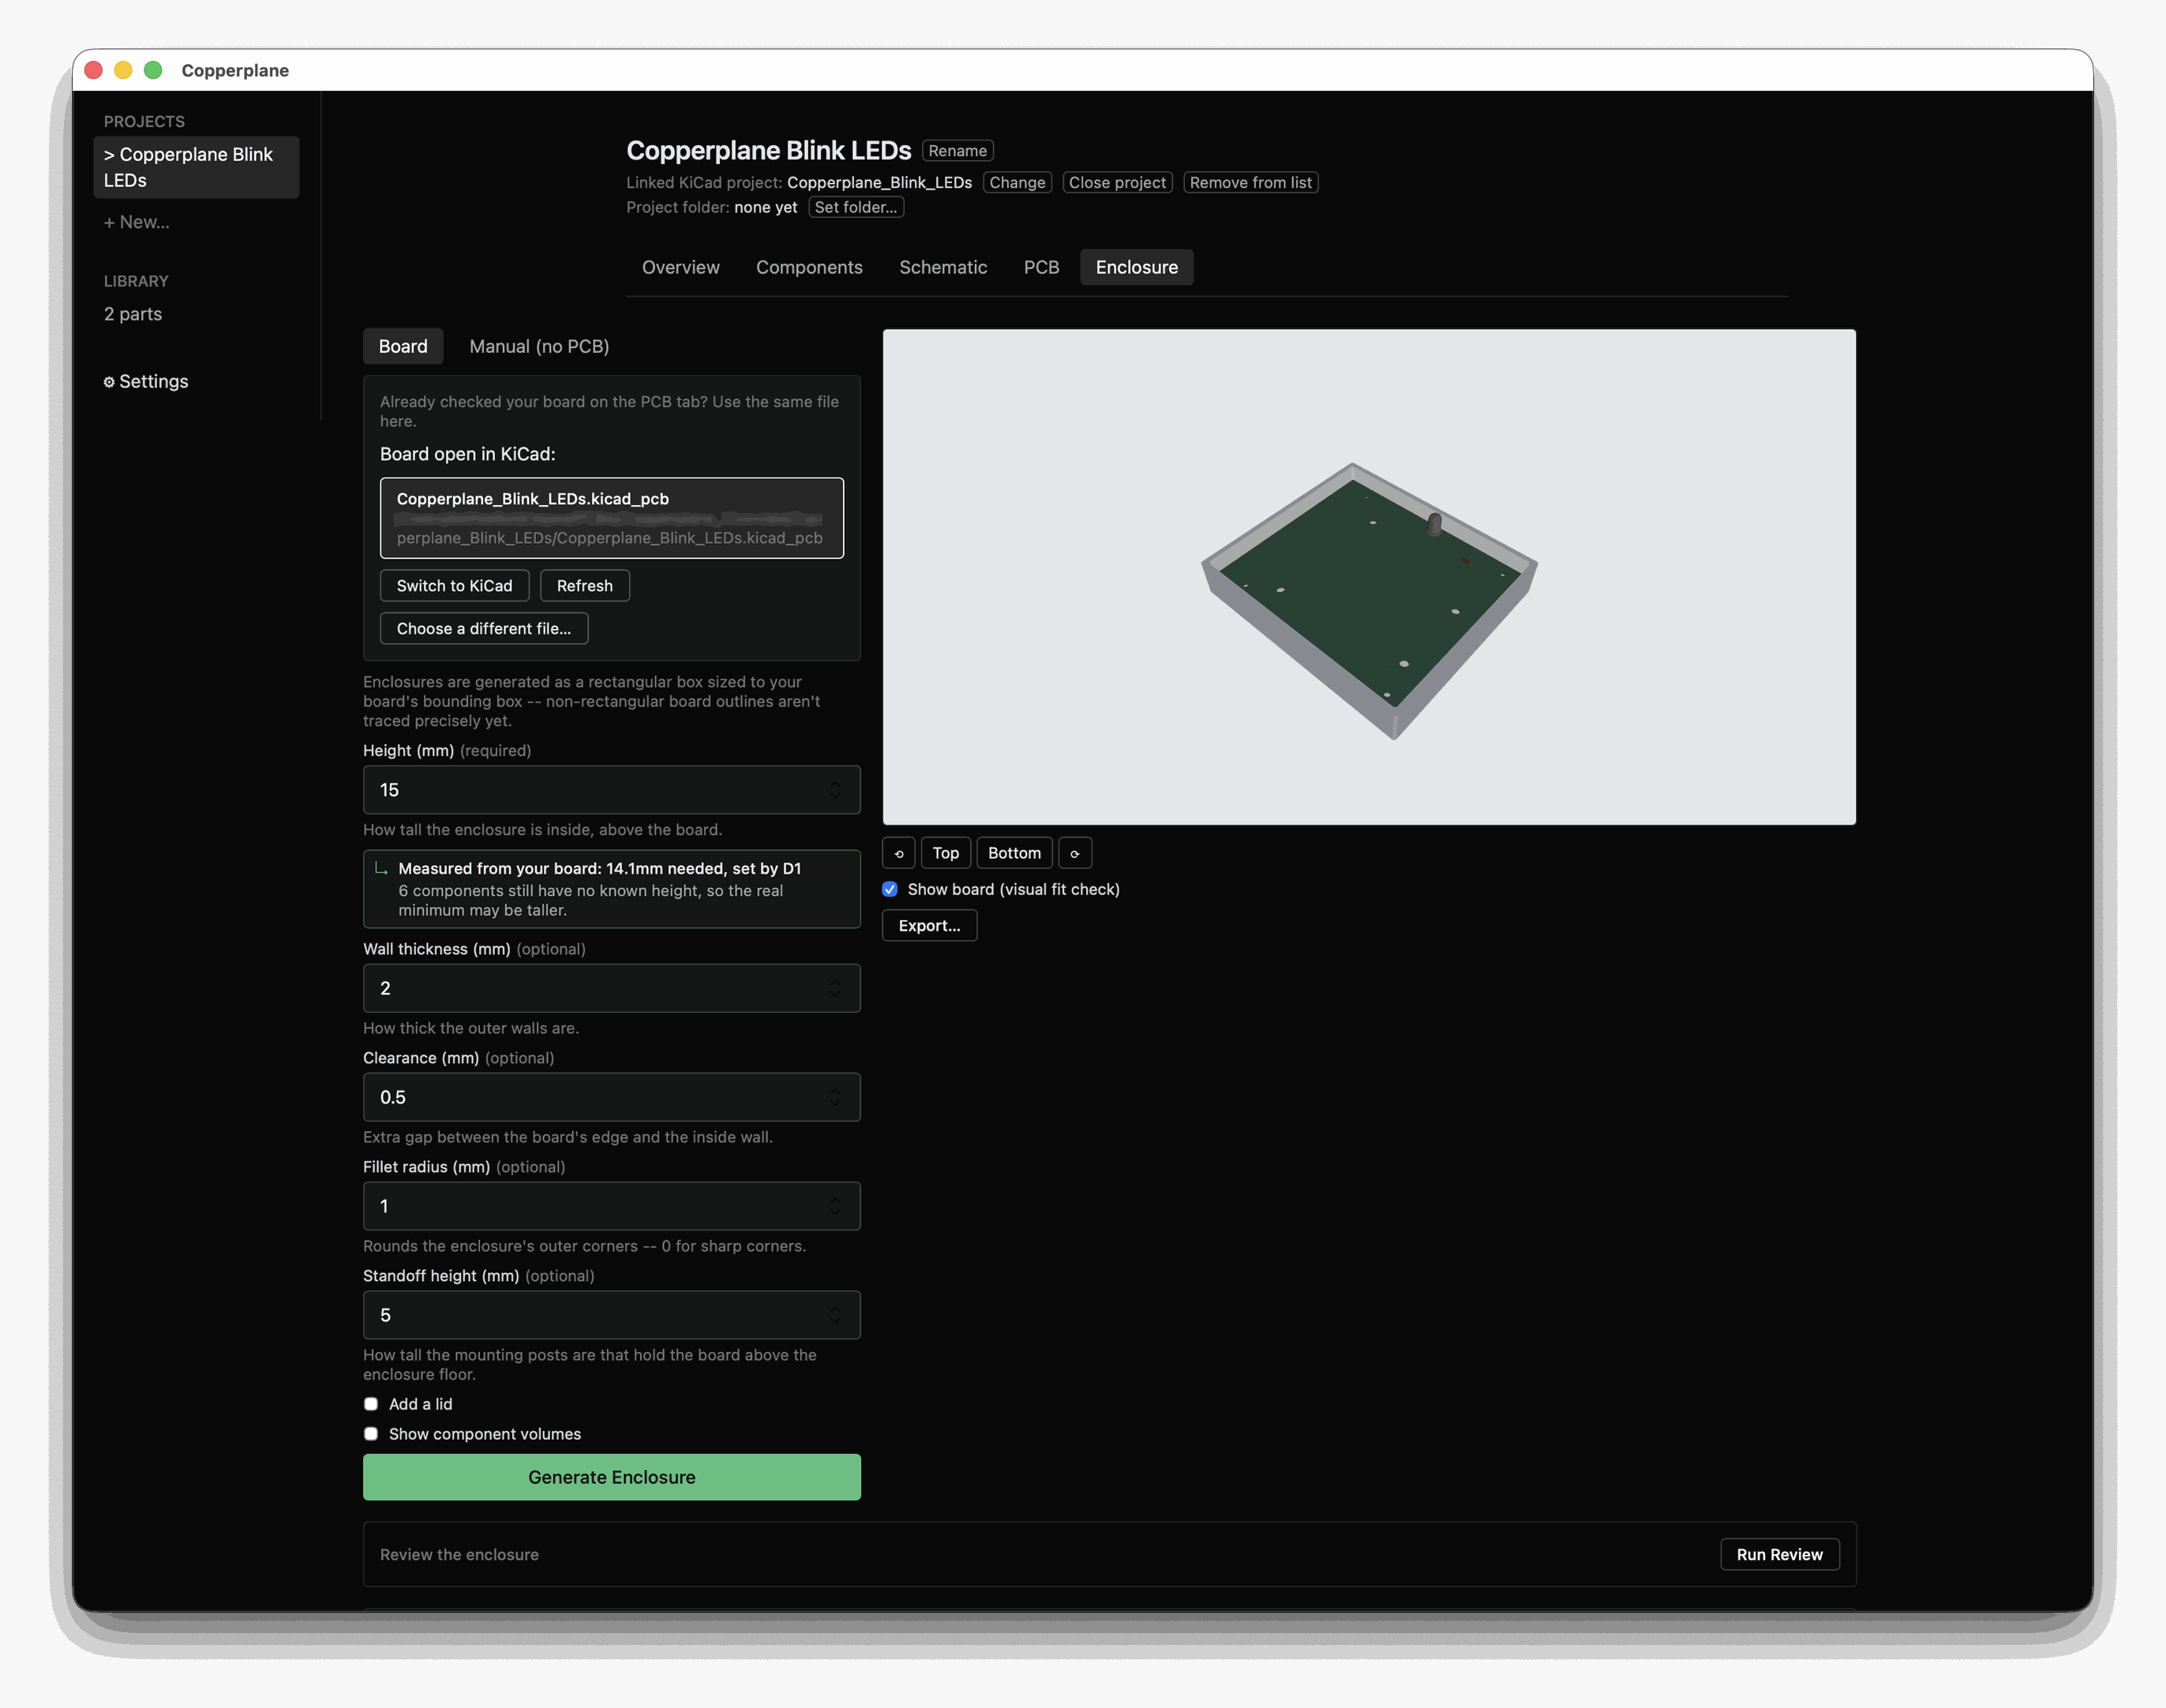The image size is (2166, 1708).
Task: Adjust Height stepper arrows
Action: 835,790
